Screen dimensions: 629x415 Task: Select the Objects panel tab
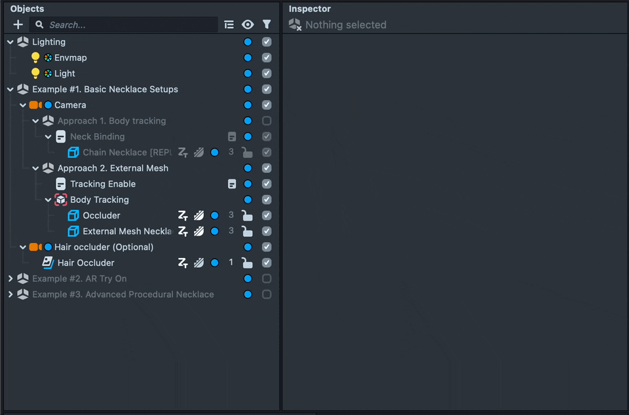28,9
